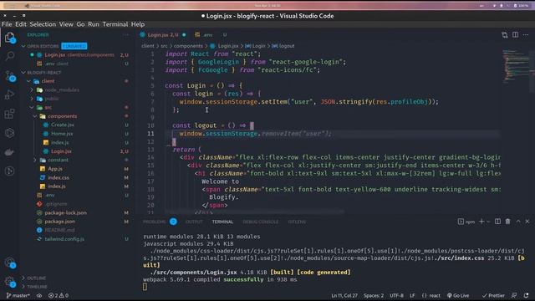This screenshot has height=301, width=535.
Task: Open Home.jsx in the explorer
Action: coord(62,134)
